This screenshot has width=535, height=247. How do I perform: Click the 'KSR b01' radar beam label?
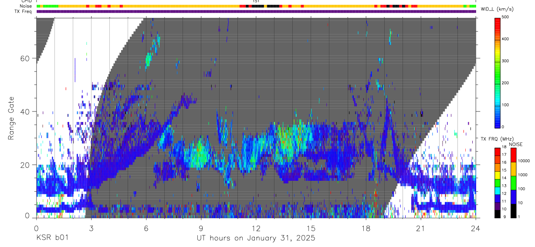click(x=52, y=238)
